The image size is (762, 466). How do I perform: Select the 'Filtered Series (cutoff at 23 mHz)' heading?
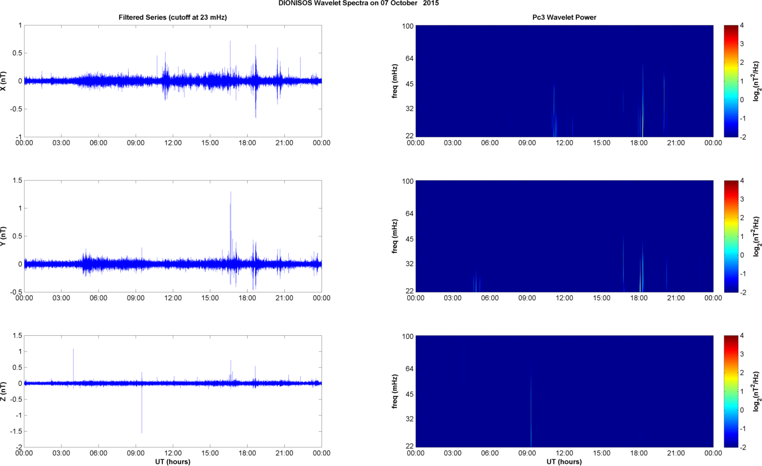(x=173, y=17)
